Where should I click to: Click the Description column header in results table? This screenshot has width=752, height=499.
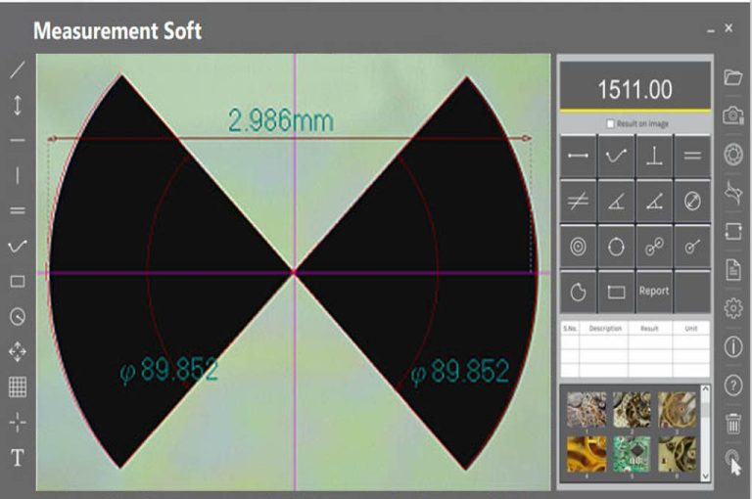606,329
